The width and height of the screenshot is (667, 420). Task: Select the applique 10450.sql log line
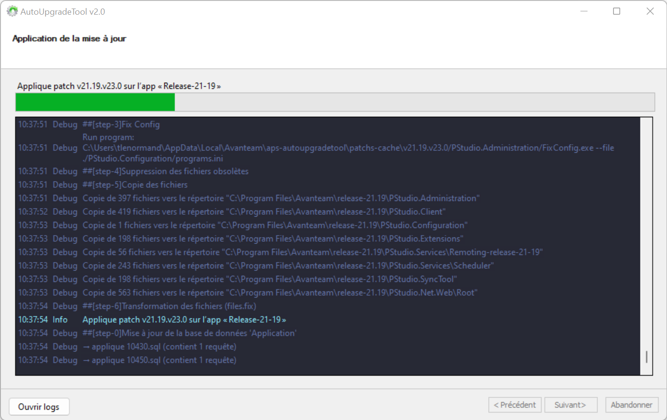pos(159,360)
